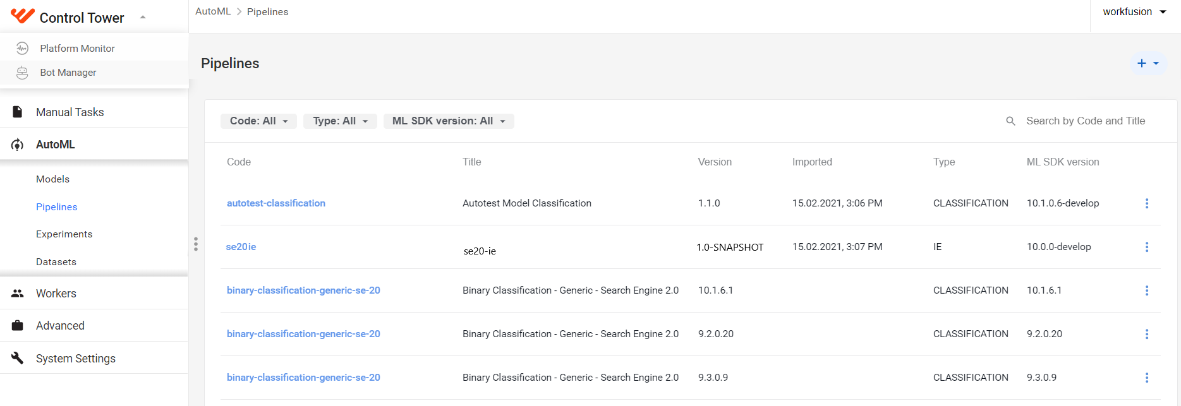Screen dimensions: 1181x406
Task: Click the Imported column header
Action: point(812,162)
